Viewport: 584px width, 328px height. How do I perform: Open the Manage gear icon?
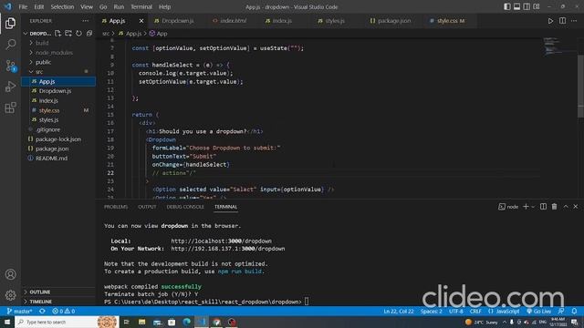[10, 295]
